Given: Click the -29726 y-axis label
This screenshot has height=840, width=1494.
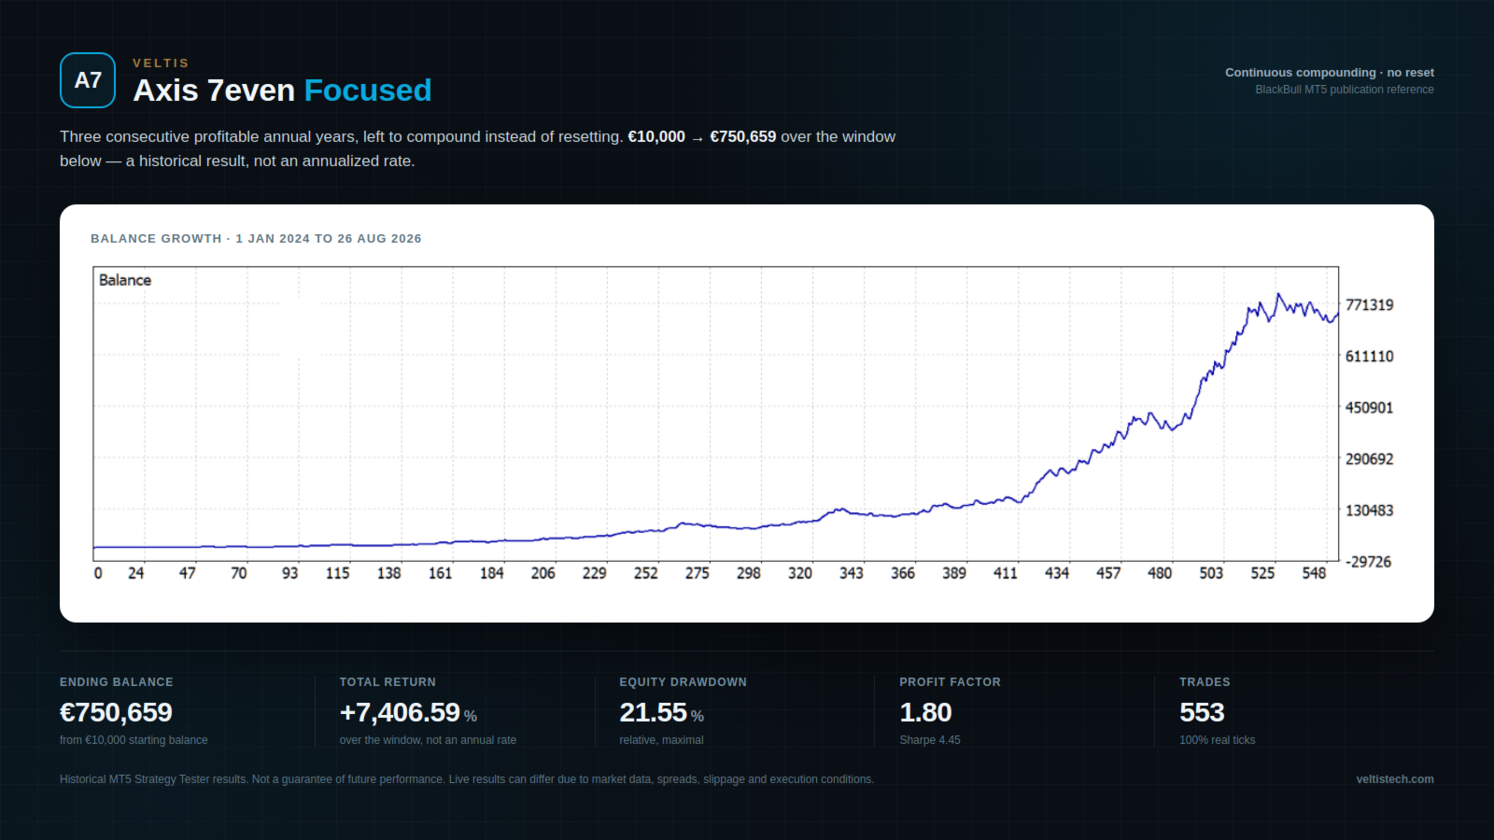Looking at the screenshot, I should [1368, 562].
